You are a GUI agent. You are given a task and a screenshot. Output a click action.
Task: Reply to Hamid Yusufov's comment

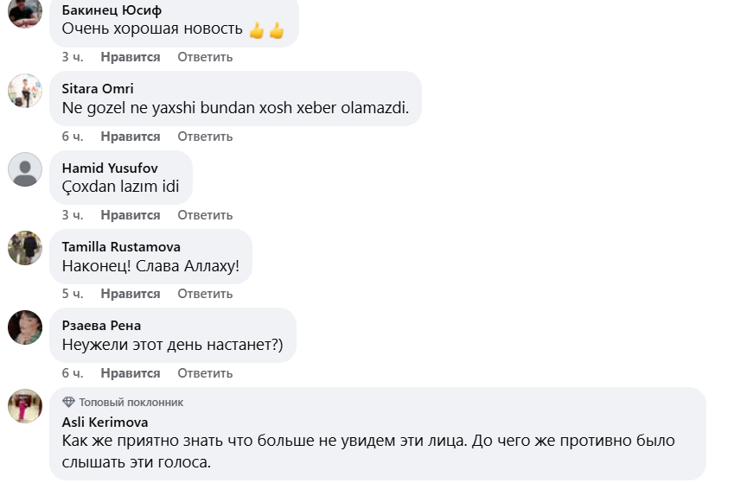[205, 215]
